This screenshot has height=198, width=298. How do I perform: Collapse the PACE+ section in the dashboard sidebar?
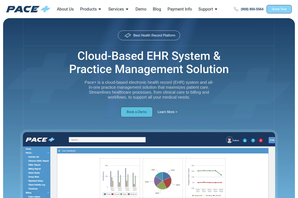48,153
